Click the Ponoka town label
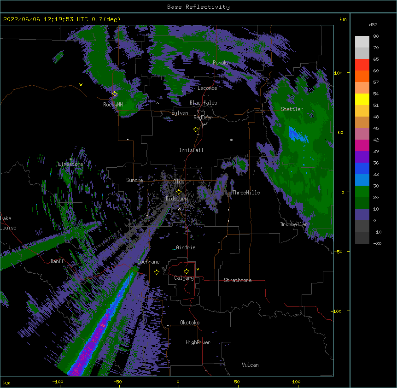This screenshot has width=397, height=388. coord(221,63)
